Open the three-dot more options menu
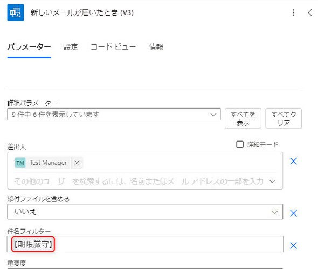This screenshot has height=269, width=318. 293,12
